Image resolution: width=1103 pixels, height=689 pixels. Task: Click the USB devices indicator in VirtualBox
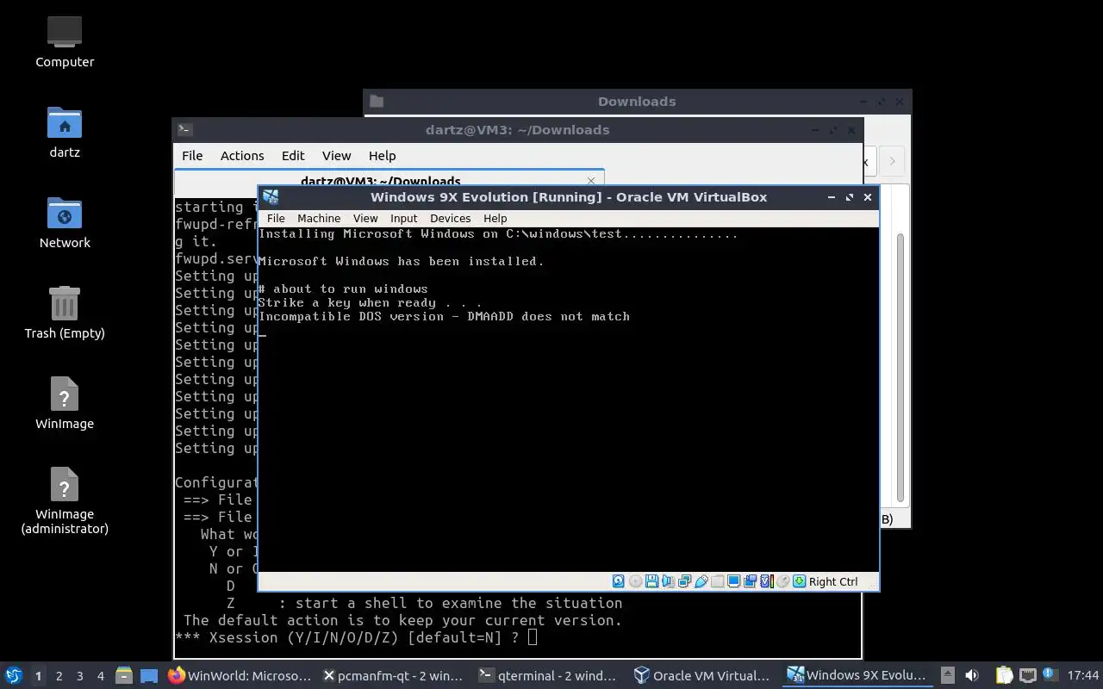pos(701,581)
